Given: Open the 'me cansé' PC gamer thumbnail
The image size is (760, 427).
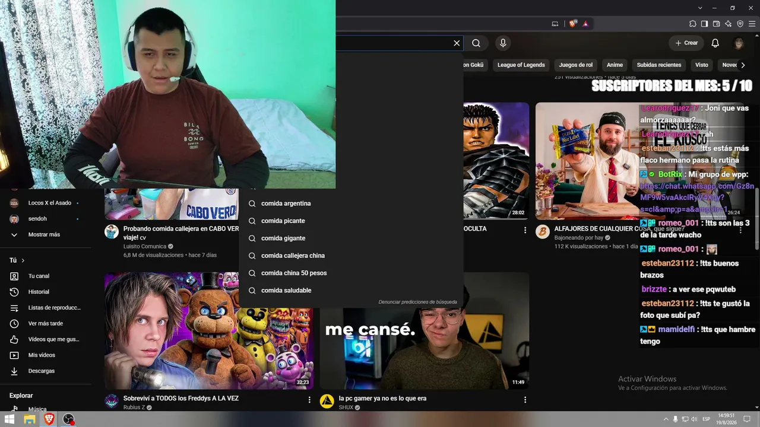Looking at the screenshot, I should [425, 349].
